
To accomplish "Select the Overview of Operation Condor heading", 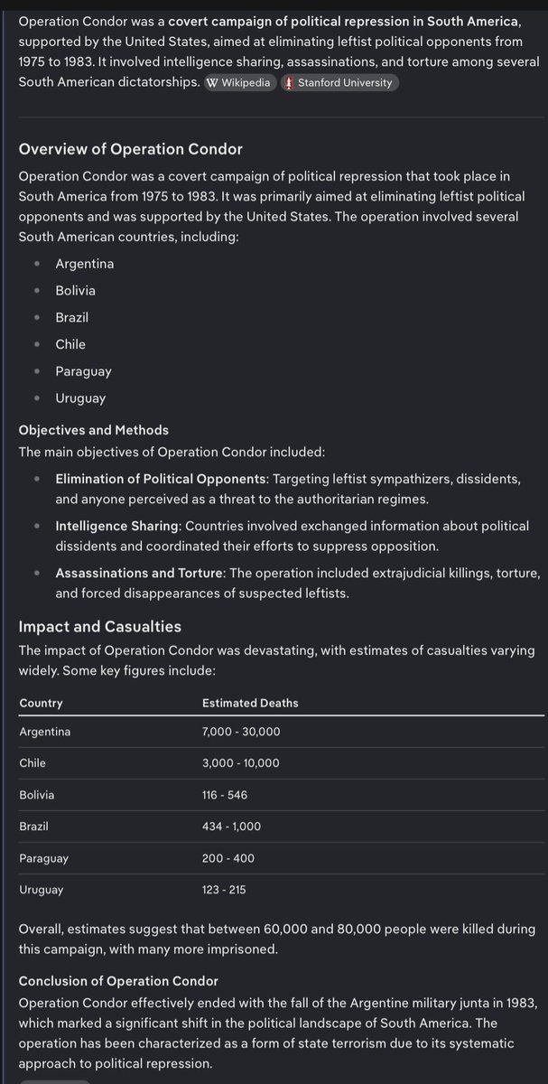I will coord(130,149).
